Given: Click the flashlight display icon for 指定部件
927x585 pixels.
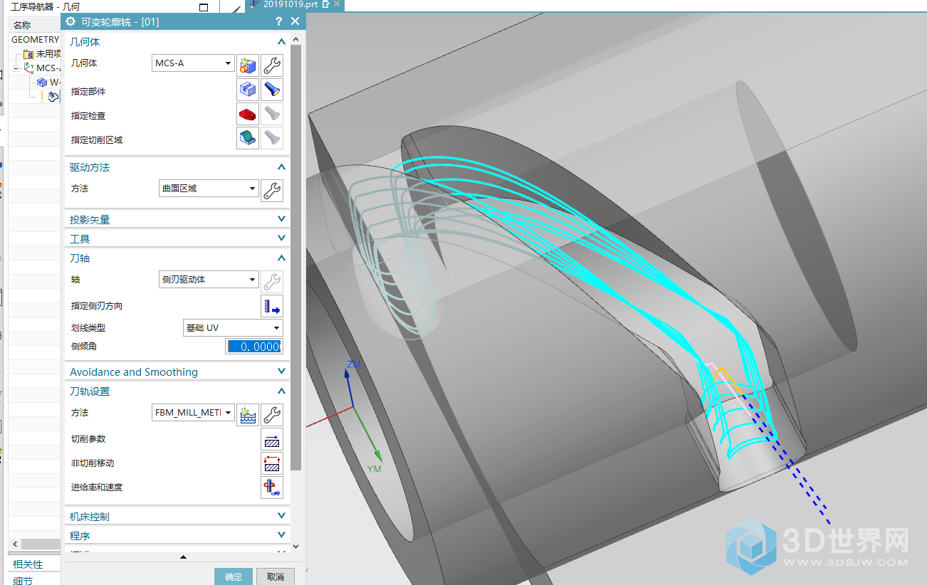Looking at the screenshot, I should pos(271,90).
